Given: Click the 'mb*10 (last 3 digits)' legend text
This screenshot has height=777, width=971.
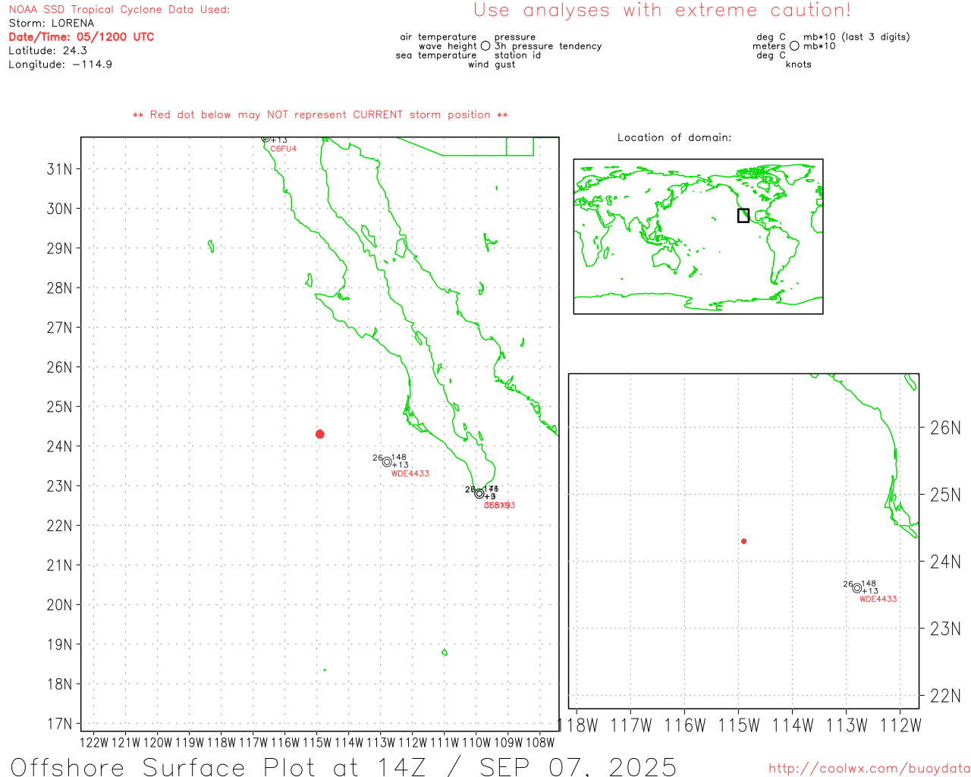Looking at the screenshot, I should (856, 37).
